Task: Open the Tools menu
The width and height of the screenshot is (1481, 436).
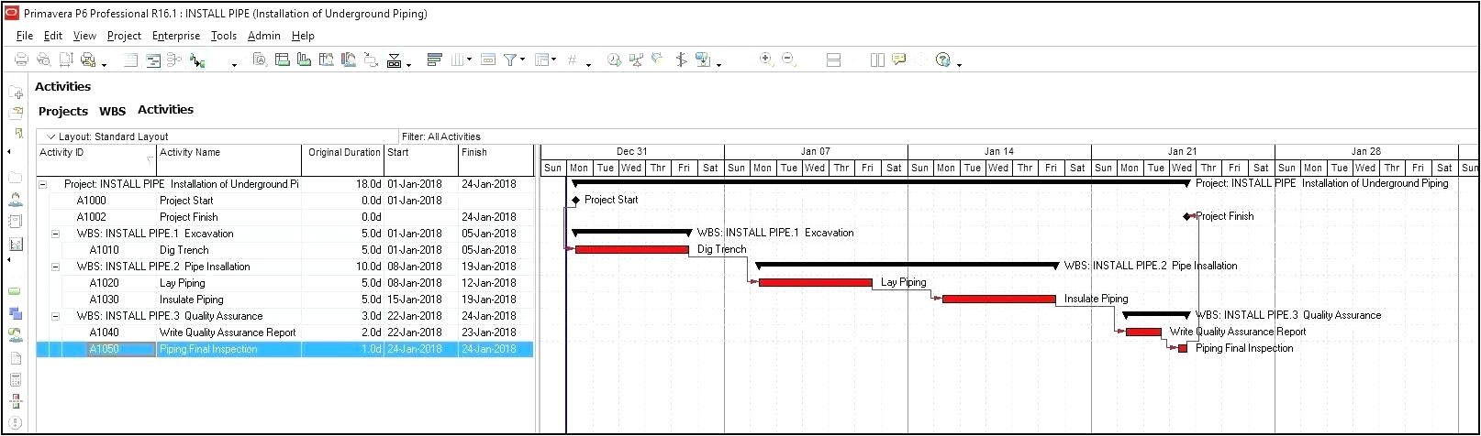Action: [x=223, y=36]
